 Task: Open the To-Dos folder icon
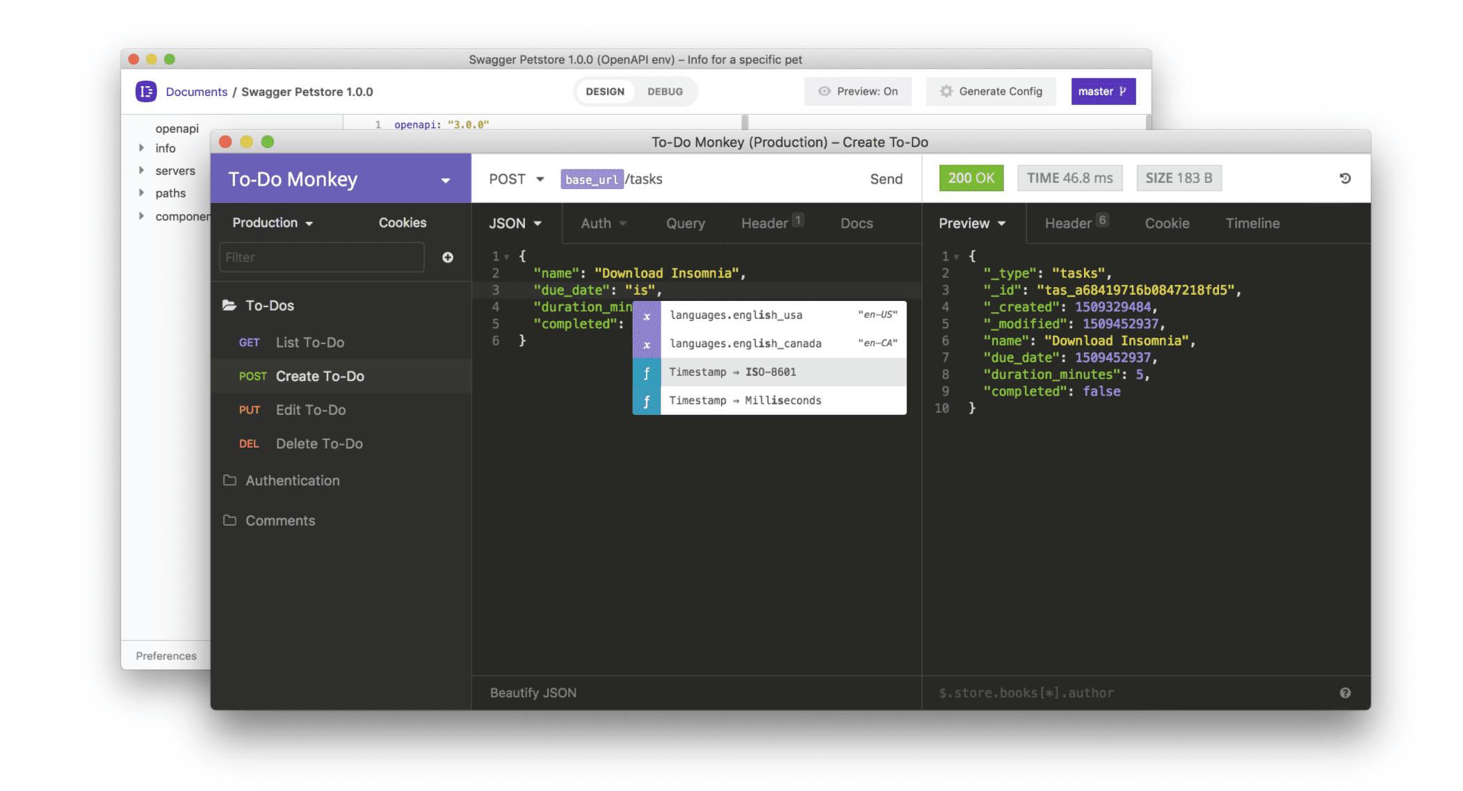[229, 305]
